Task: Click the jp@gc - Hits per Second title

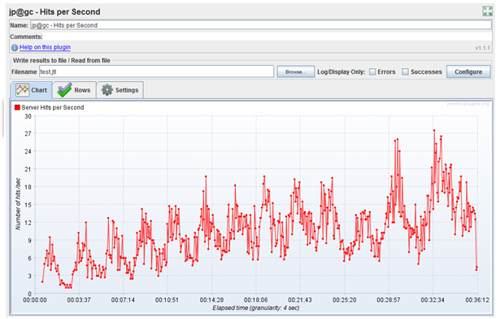Action: pos(54,12)
